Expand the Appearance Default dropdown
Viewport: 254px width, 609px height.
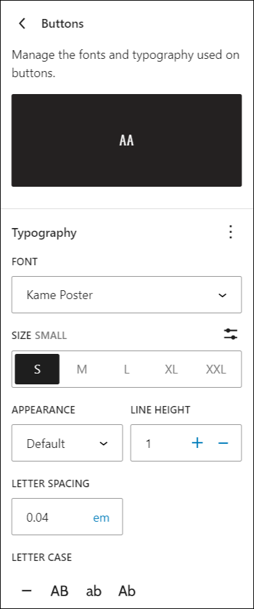point(67,443)
